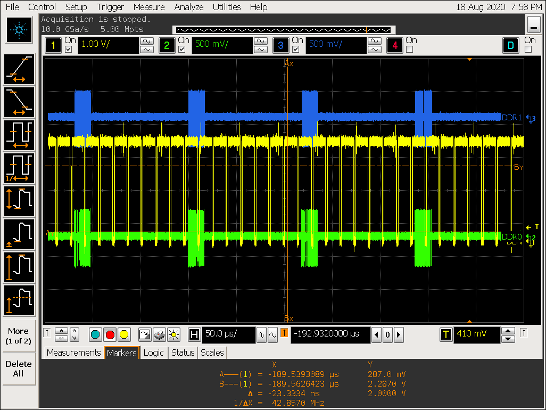Enable digital channels On checkbox
546x410 pixels.
(x=528, y=50)
